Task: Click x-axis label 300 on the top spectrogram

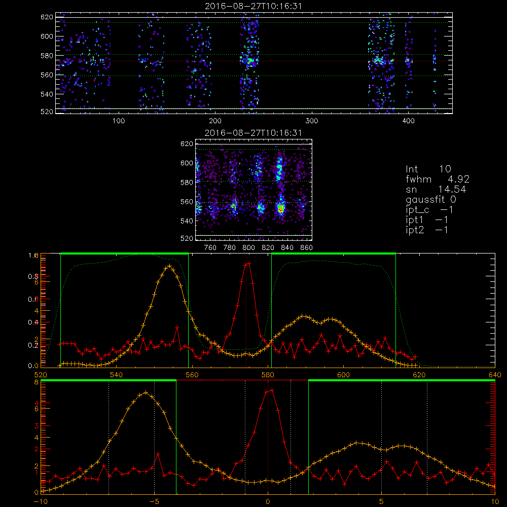Action: click(312, 121)
